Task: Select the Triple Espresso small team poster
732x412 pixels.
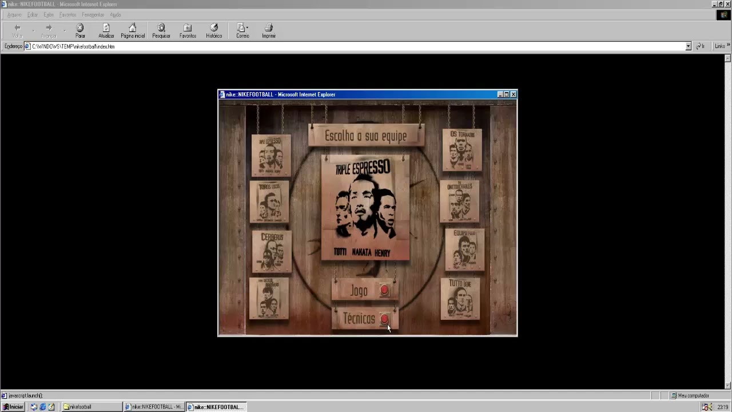Action: (271, 155)
